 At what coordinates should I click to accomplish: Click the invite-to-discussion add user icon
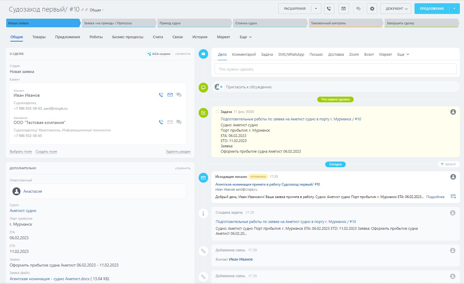pos(219,87)
